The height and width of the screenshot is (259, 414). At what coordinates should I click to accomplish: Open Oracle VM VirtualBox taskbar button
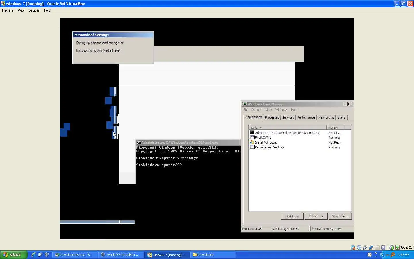pos(121,255)
